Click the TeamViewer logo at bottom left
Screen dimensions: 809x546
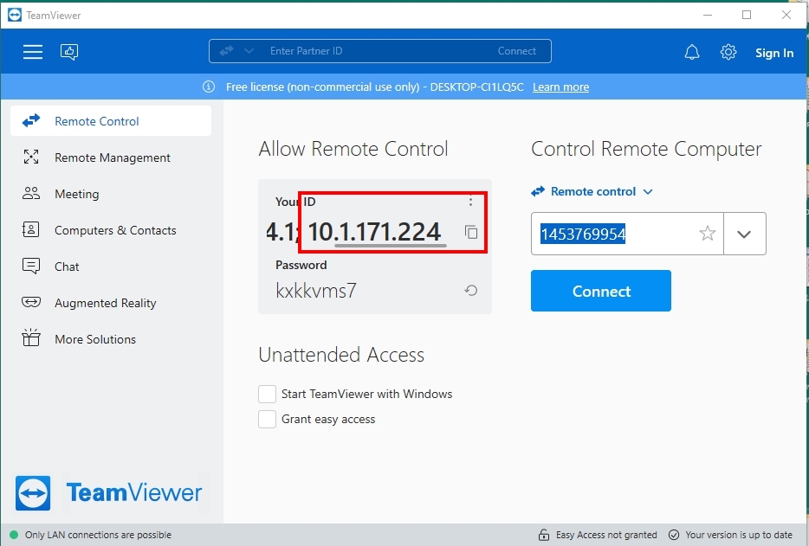point(109,493)
